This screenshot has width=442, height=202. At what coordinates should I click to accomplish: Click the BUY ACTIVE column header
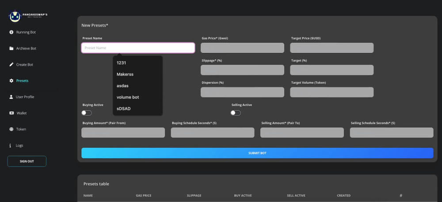click(243, 195)
